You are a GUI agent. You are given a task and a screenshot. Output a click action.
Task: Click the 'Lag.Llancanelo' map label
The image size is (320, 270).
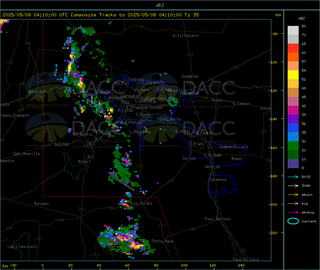pyautogui.click(x=23, y=247)
